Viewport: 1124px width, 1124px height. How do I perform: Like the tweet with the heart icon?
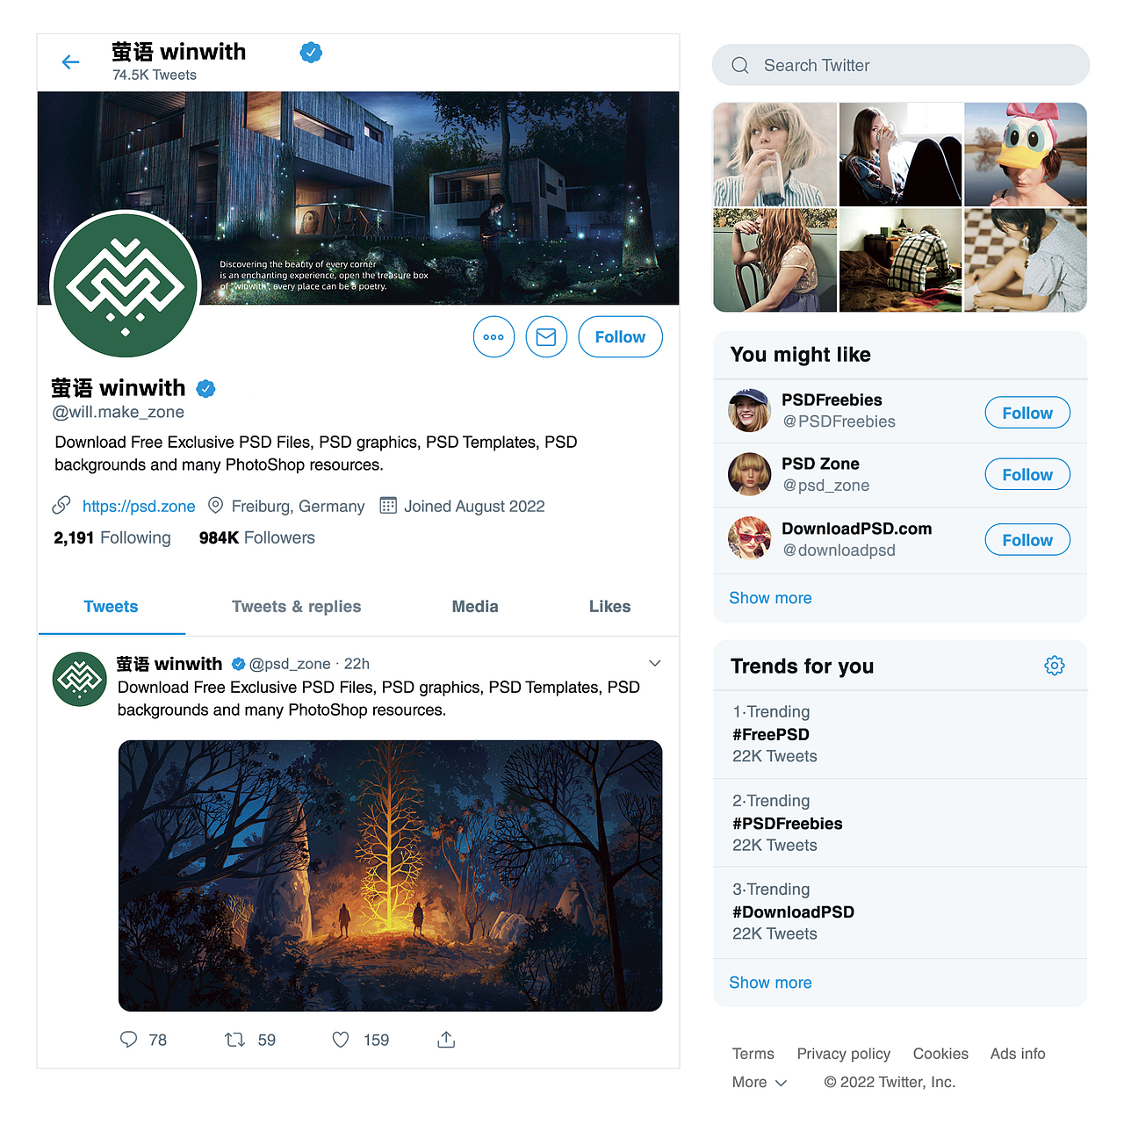coord(341,1040)
